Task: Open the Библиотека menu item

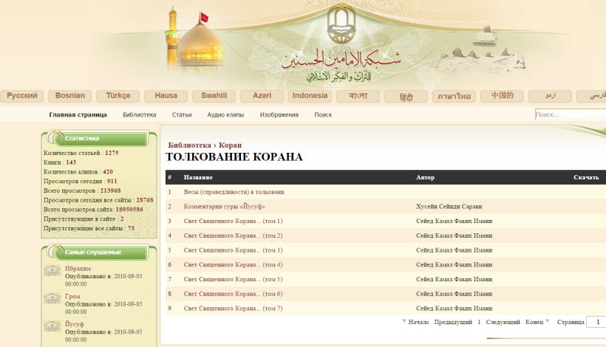Action: pos(140,114)
